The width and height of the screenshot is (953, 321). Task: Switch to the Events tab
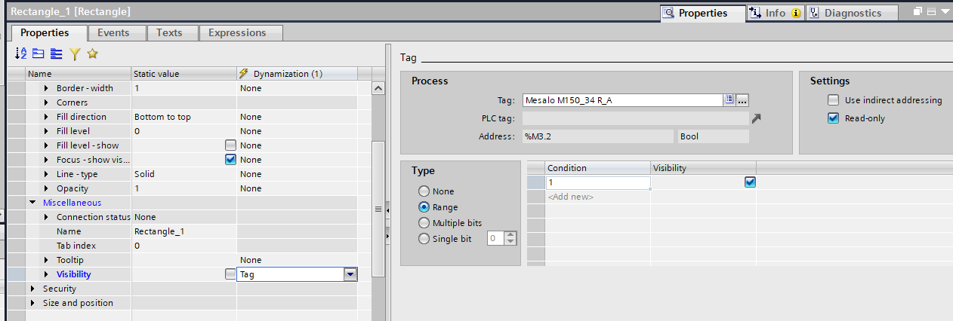coord(113,32)
